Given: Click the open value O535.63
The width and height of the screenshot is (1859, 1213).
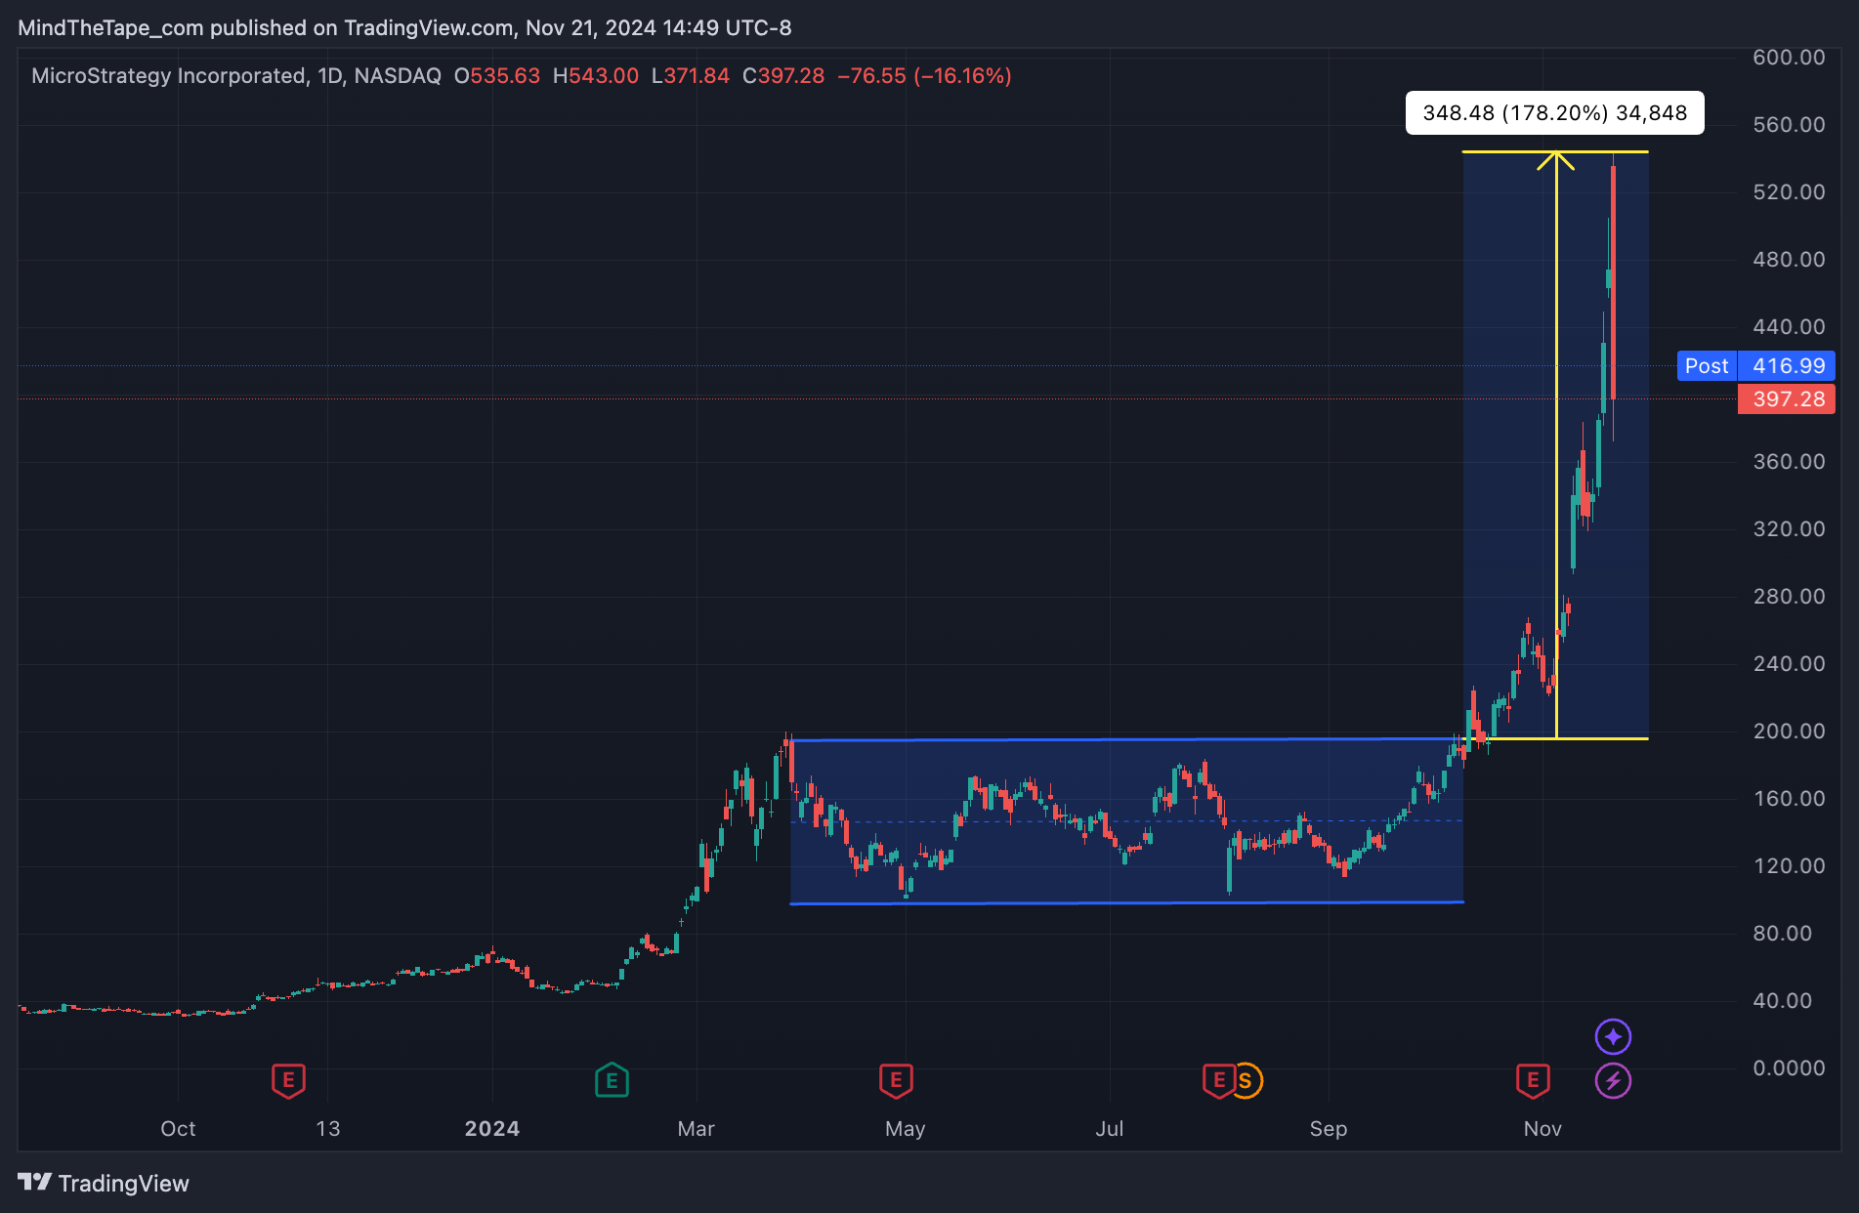Looking at the screenshot, I should pyautogui.click(x=497, y=76).
